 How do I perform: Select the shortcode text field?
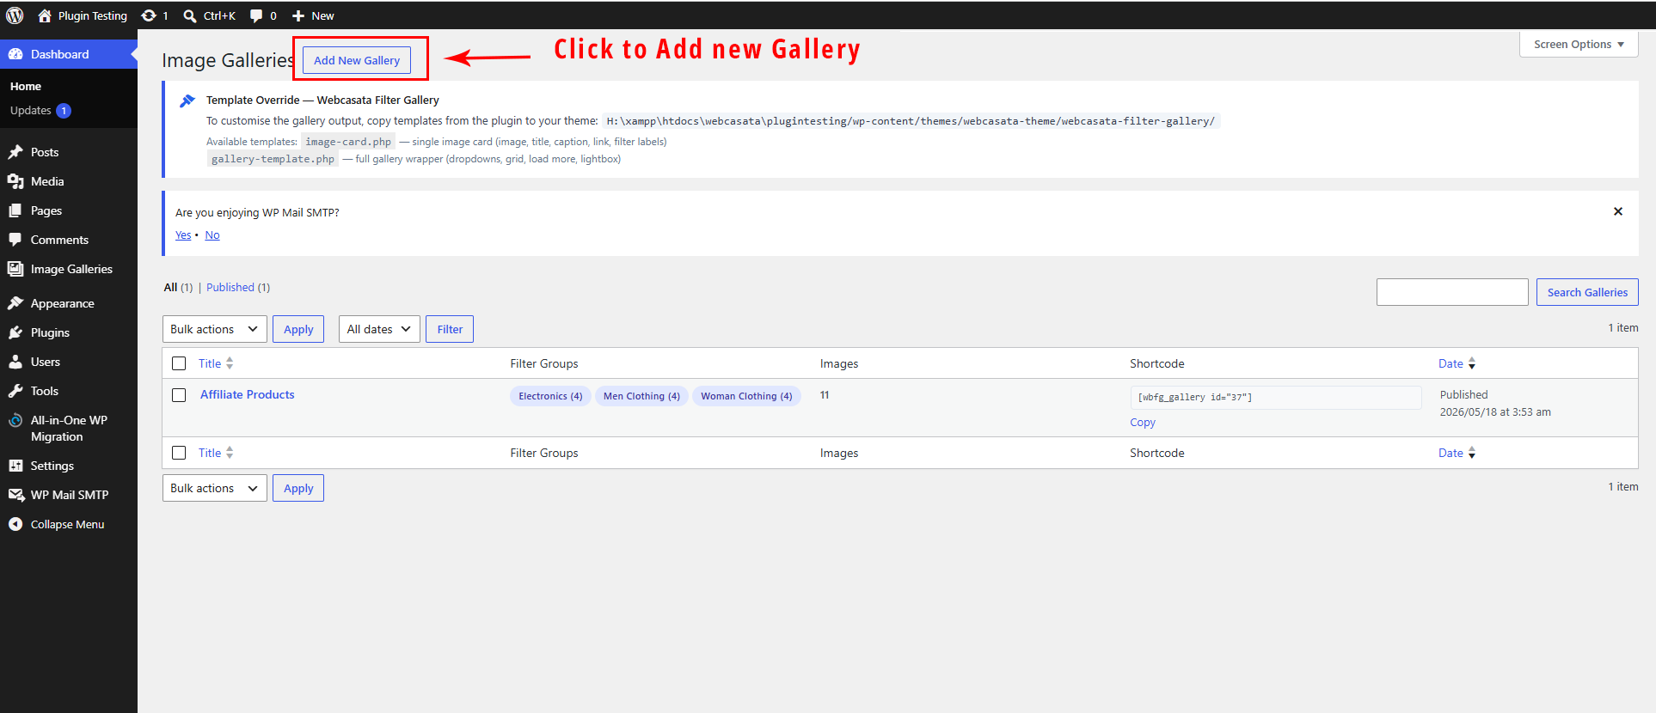(x=1276, y=397)
